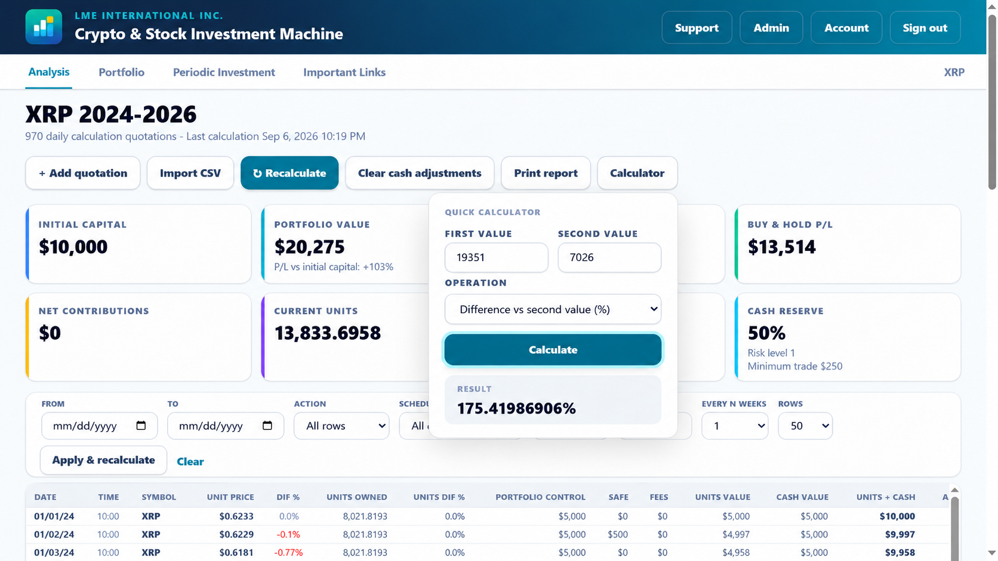
Task: Switch to the Analysis tab
Action: (49, 72)
